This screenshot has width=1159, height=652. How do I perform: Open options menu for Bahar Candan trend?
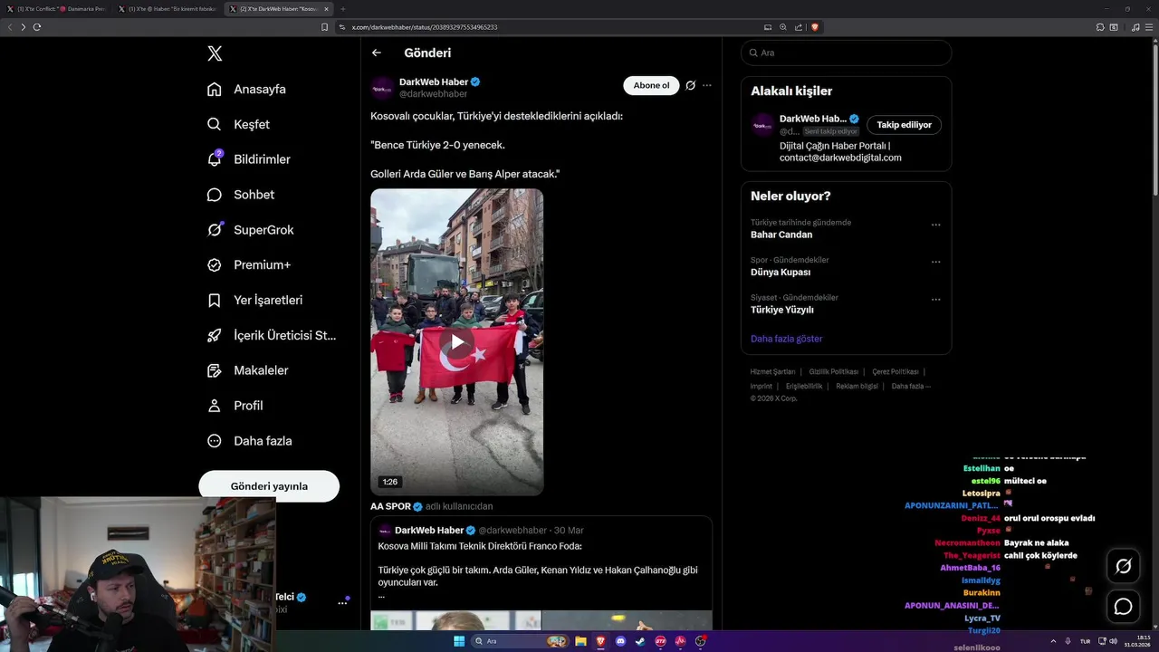935,225
